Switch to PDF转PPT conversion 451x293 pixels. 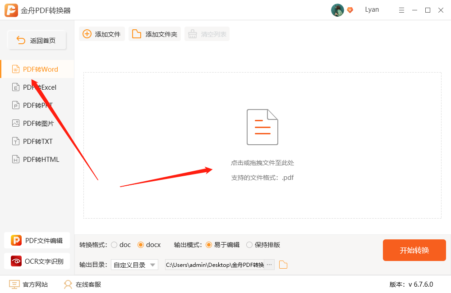point(37,105)
